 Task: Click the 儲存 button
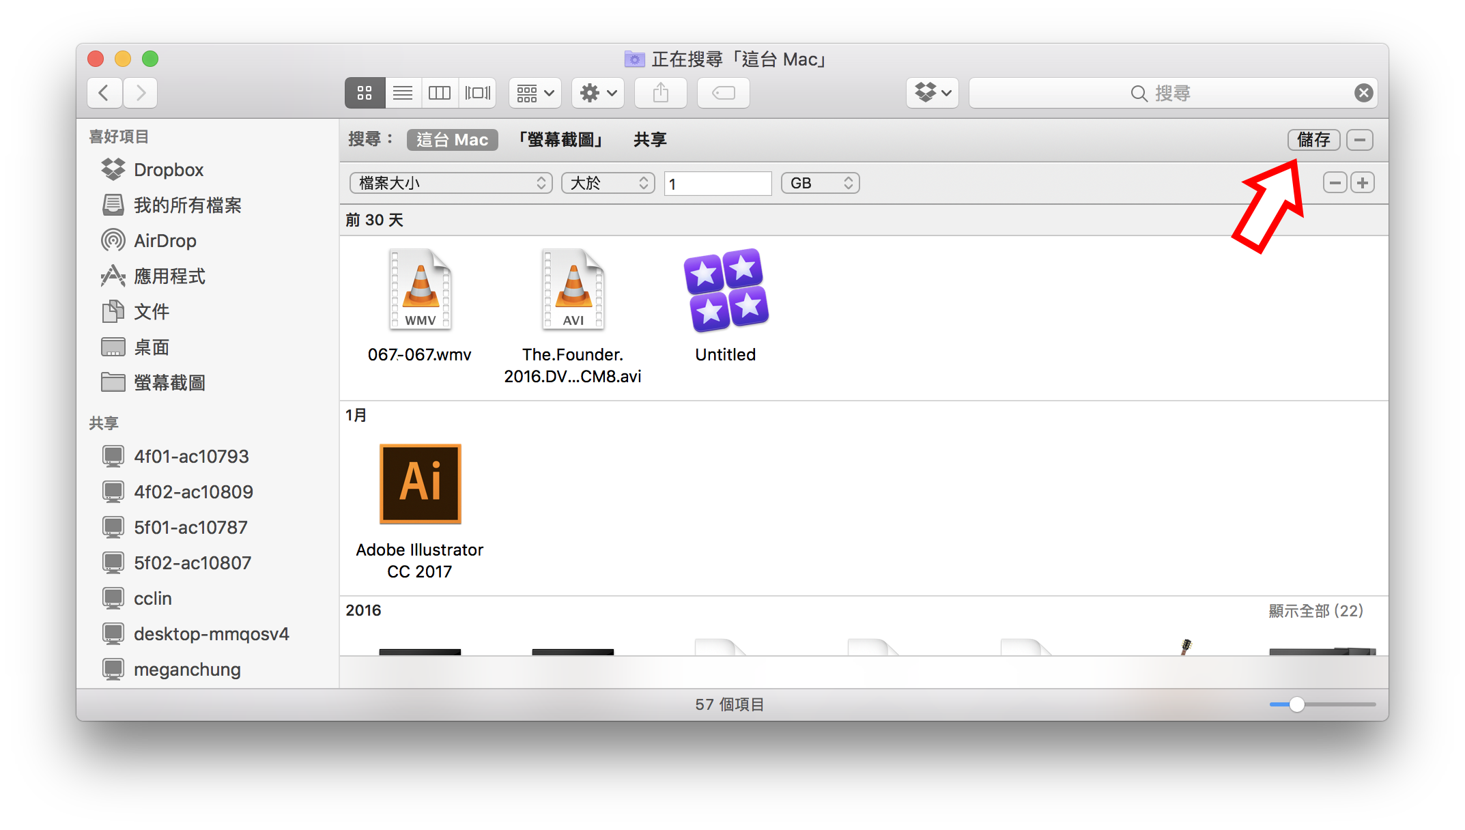(x=1313, y=140)
